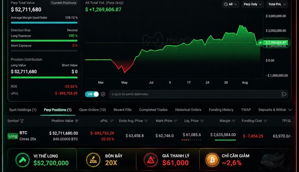Open the Open Orders (10) tab
Viewport: 299px width, 172px height.
tap(92, 110)
